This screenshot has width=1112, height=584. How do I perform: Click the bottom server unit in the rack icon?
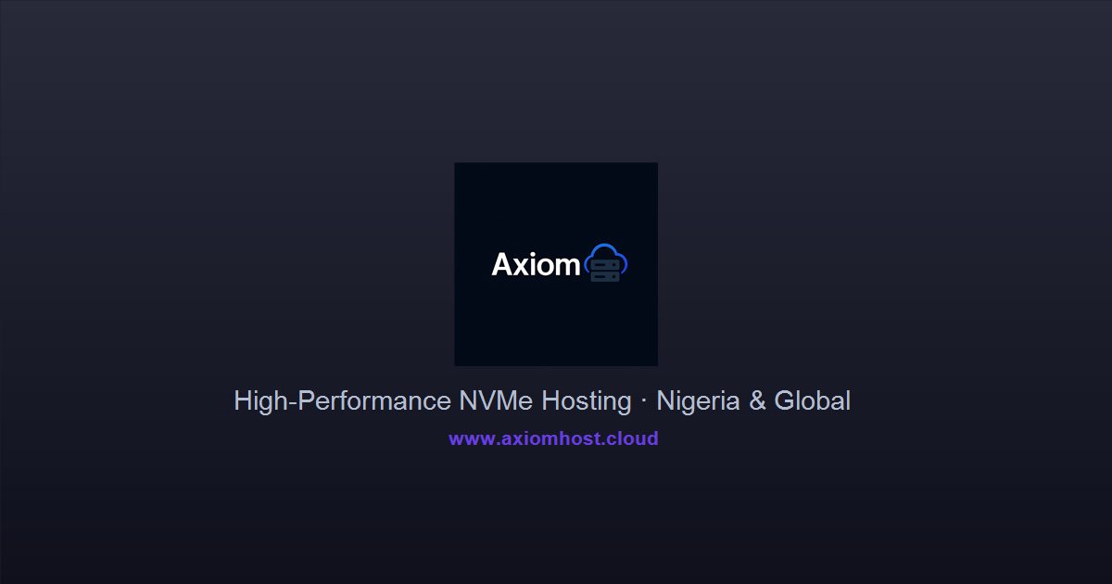tap(605, 276)
